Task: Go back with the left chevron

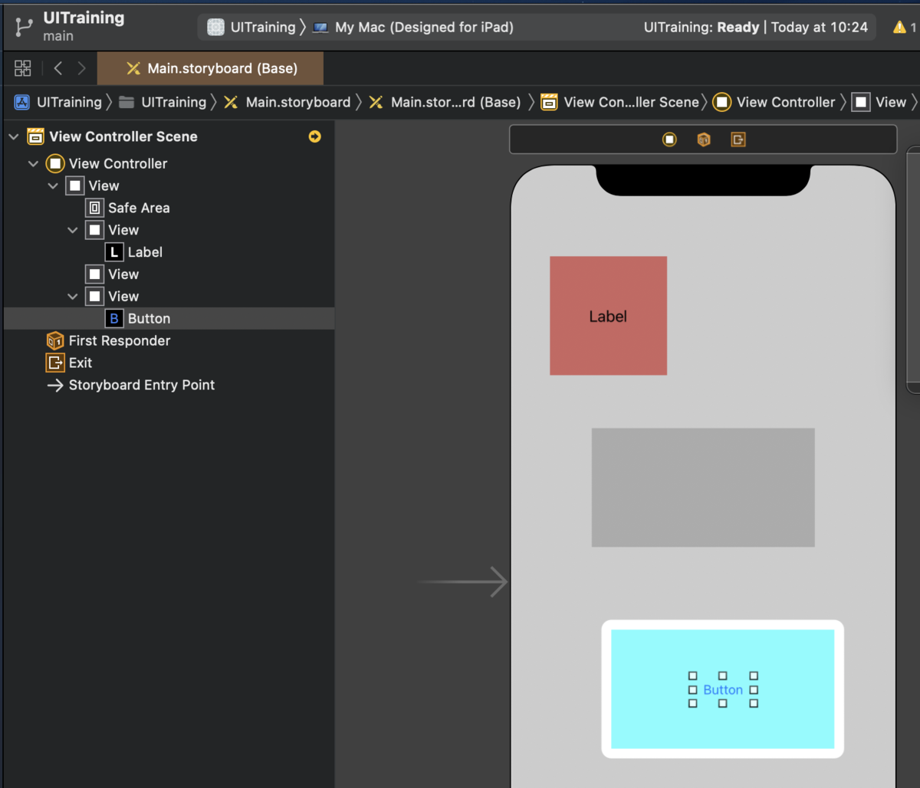Action: tap(58, 68)
